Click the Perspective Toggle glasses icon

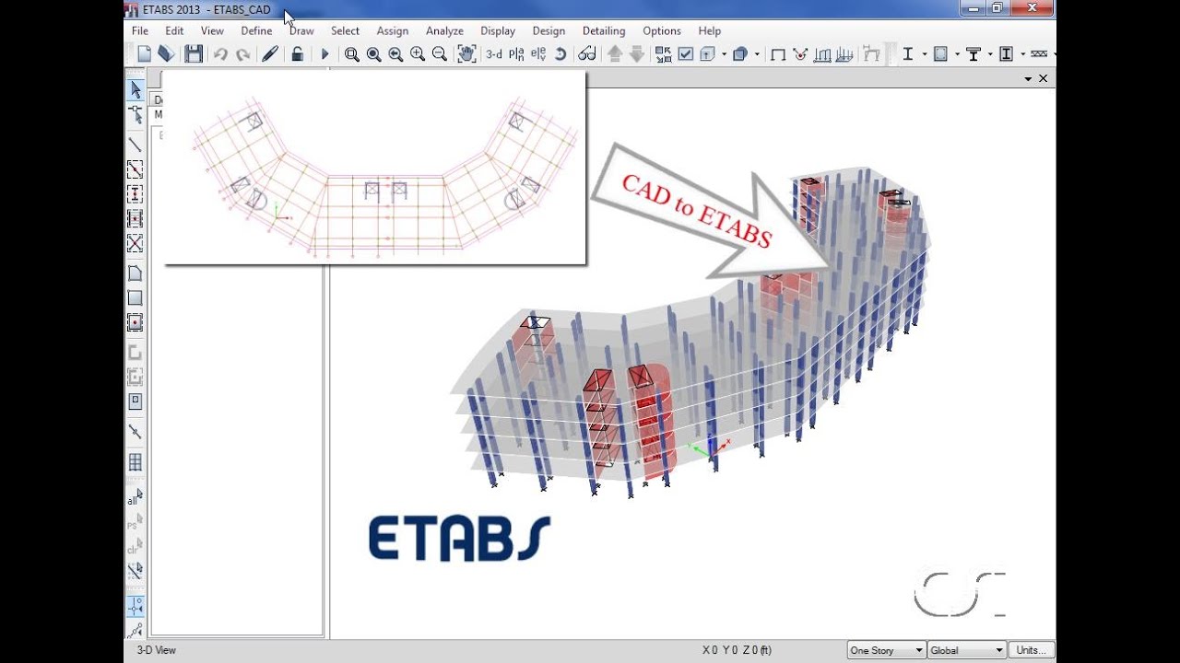pyautogui.click(x=586, y=54)
